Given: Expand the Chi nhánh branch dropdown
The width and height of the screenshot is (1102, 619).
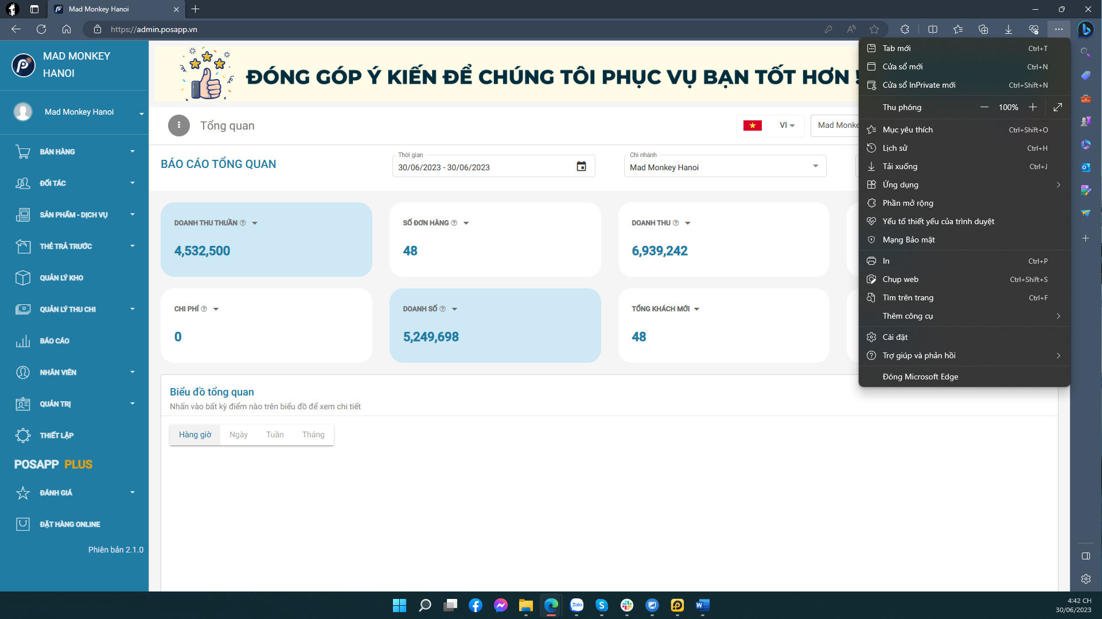Looking at the screenshot, I should point(815,167).
